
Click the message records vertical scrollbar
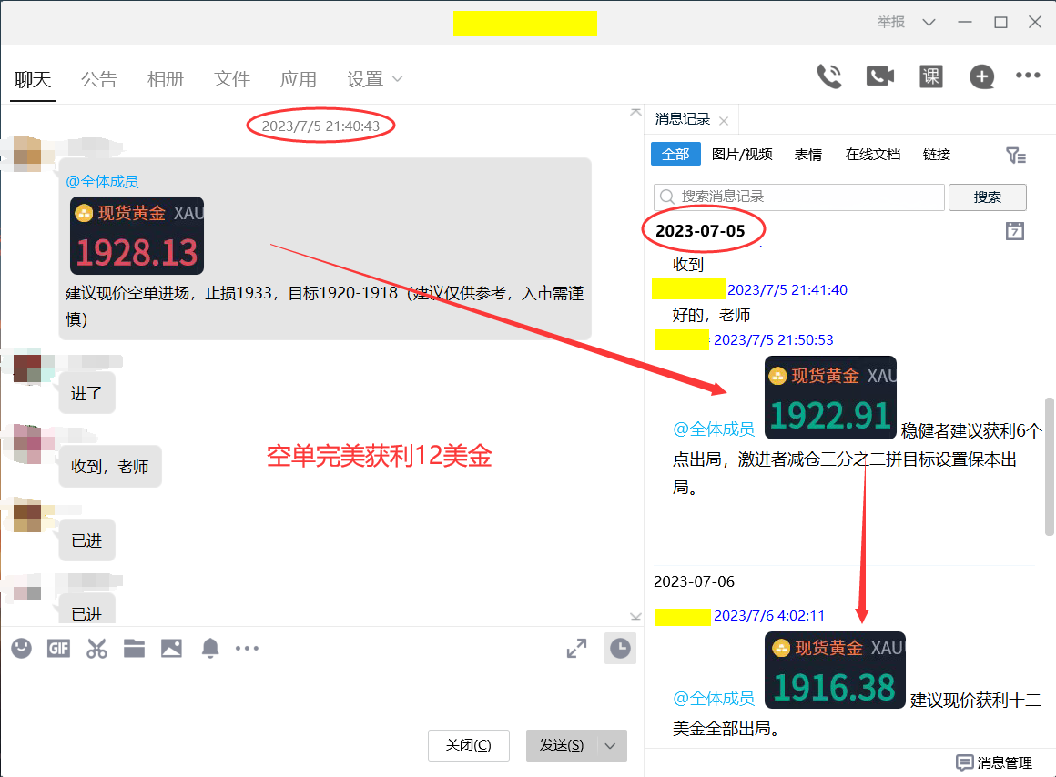pyautogui.click(x=1050, y=467)
